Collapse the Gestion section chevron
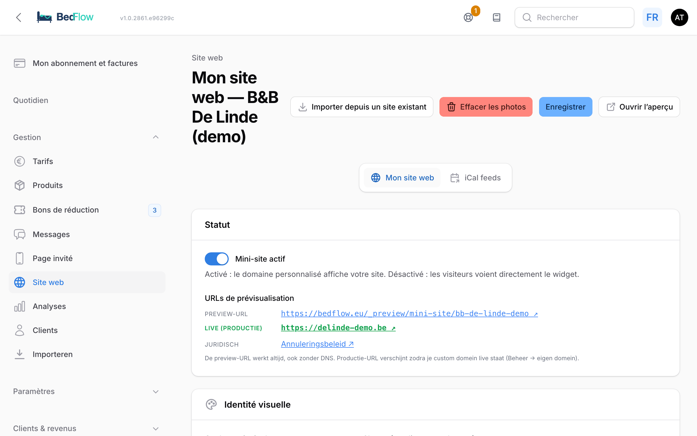 tap(155, 137)
